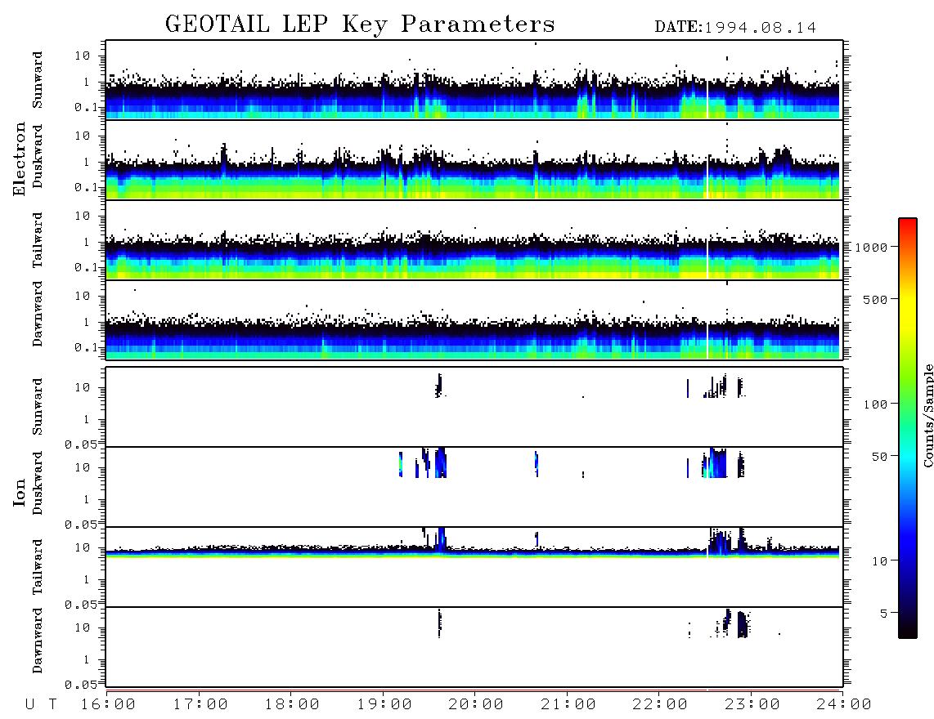This screenshot has width=934, height=719.
Task: Click the 19:00 time tick label
Action: (x=384, y=704)
